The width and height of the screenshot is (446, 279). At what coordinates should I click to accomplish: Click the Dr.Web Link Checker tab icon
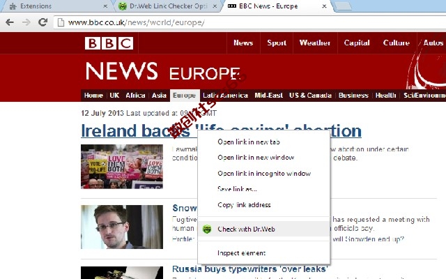123,6
